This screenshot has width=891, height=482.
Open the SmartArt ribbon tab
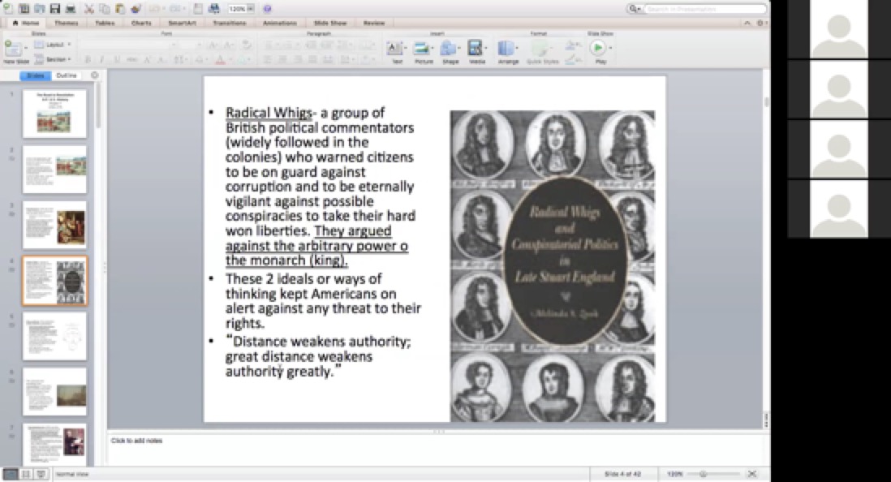183,23
